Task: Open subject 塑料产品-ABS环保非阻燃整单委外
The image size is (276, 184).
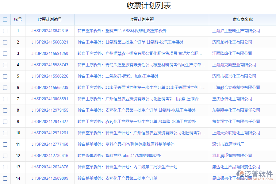Action: [x=123, y=31]
